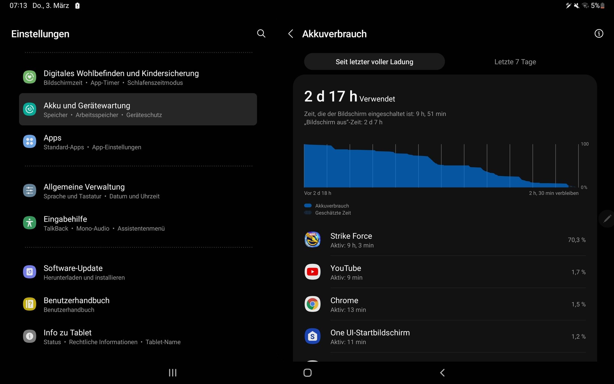Tap the Software-Update icon
The width and height of the screenshot is (614, 384).
pos(29,272)
